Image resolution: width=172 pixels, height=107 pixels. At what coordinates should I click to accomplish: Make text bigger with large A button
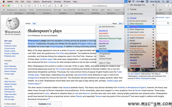click(x=44, y=6)
